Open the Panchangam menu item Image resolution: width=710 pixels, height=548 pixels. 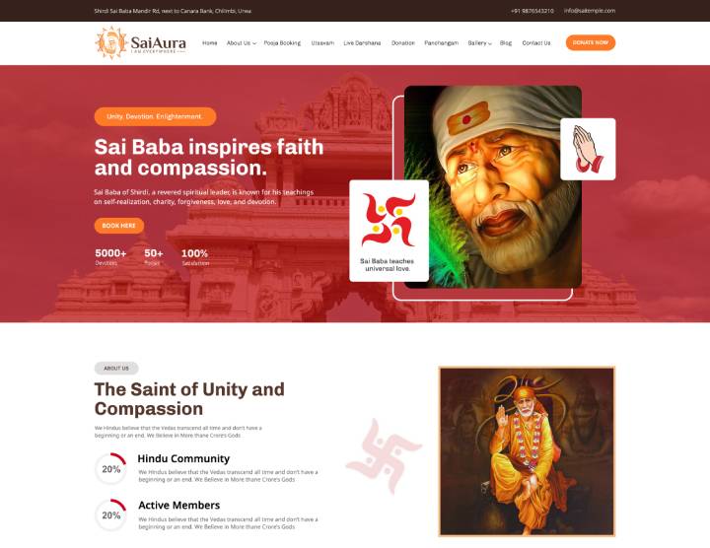point(441,43)
